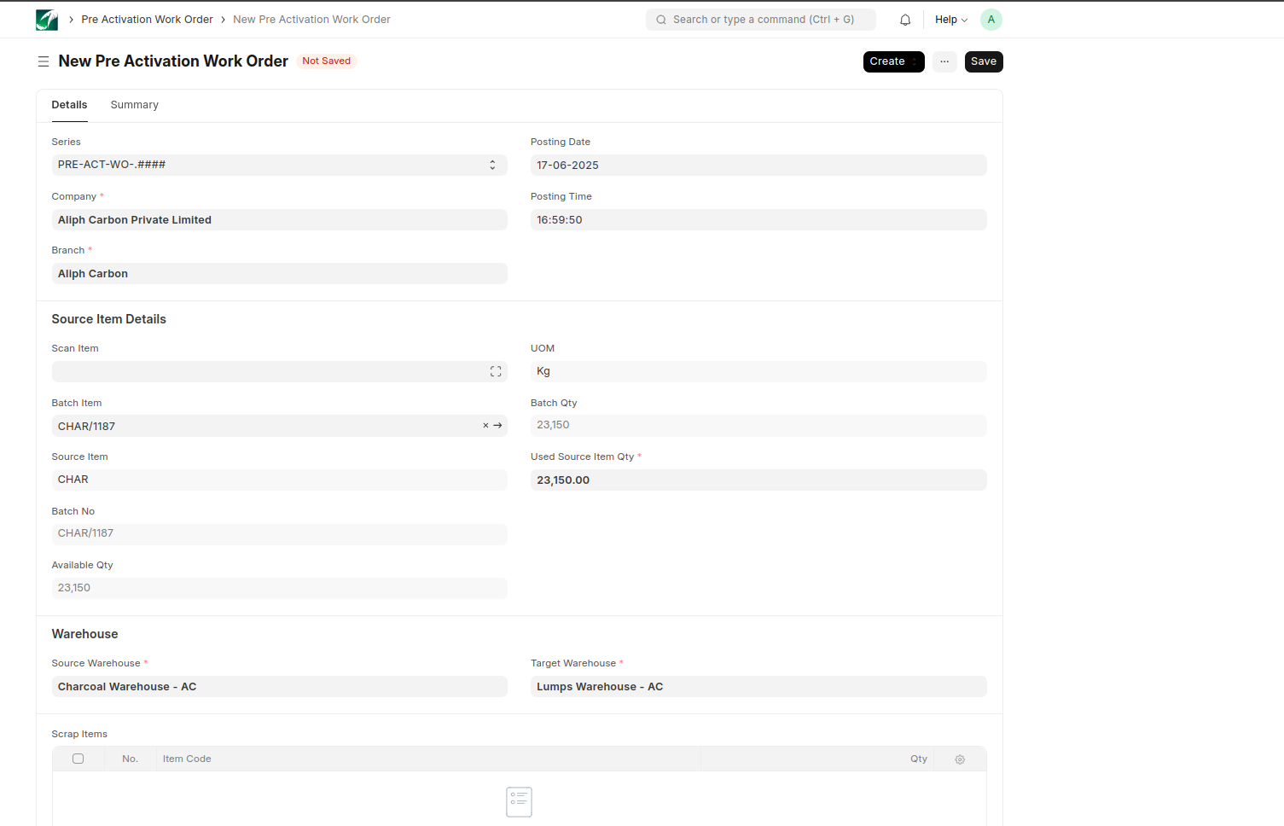
Task: Click the Target Warehouse field
Action: coord(758,687)
